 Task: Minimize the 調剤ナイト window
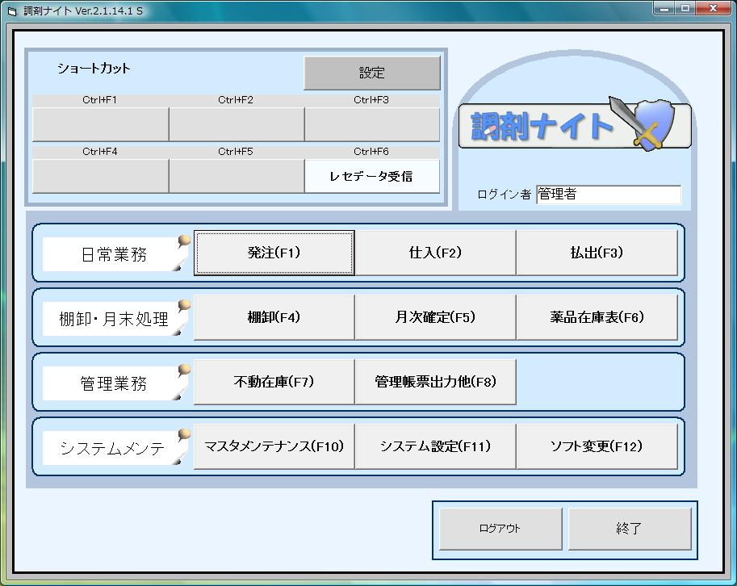(664, 8)
